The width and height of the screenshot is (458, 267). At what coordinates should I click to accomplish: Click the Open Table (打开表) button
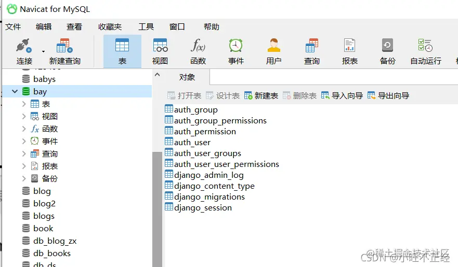click(x=184, y=95)
